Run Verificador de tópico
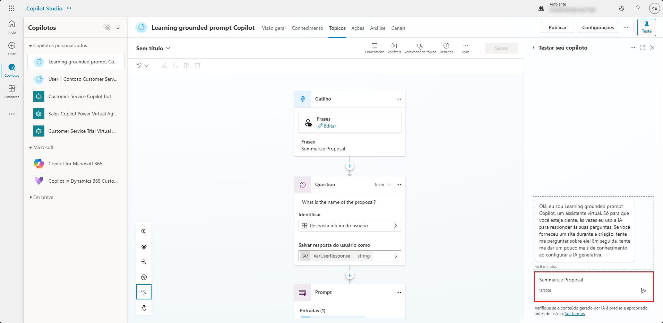The width and height of the screenshot is (663, 323). pos(420,48)
